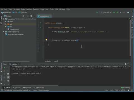134x100 pixels.
Task: Open the Messages tool window tab
Action: pos(39,87)
